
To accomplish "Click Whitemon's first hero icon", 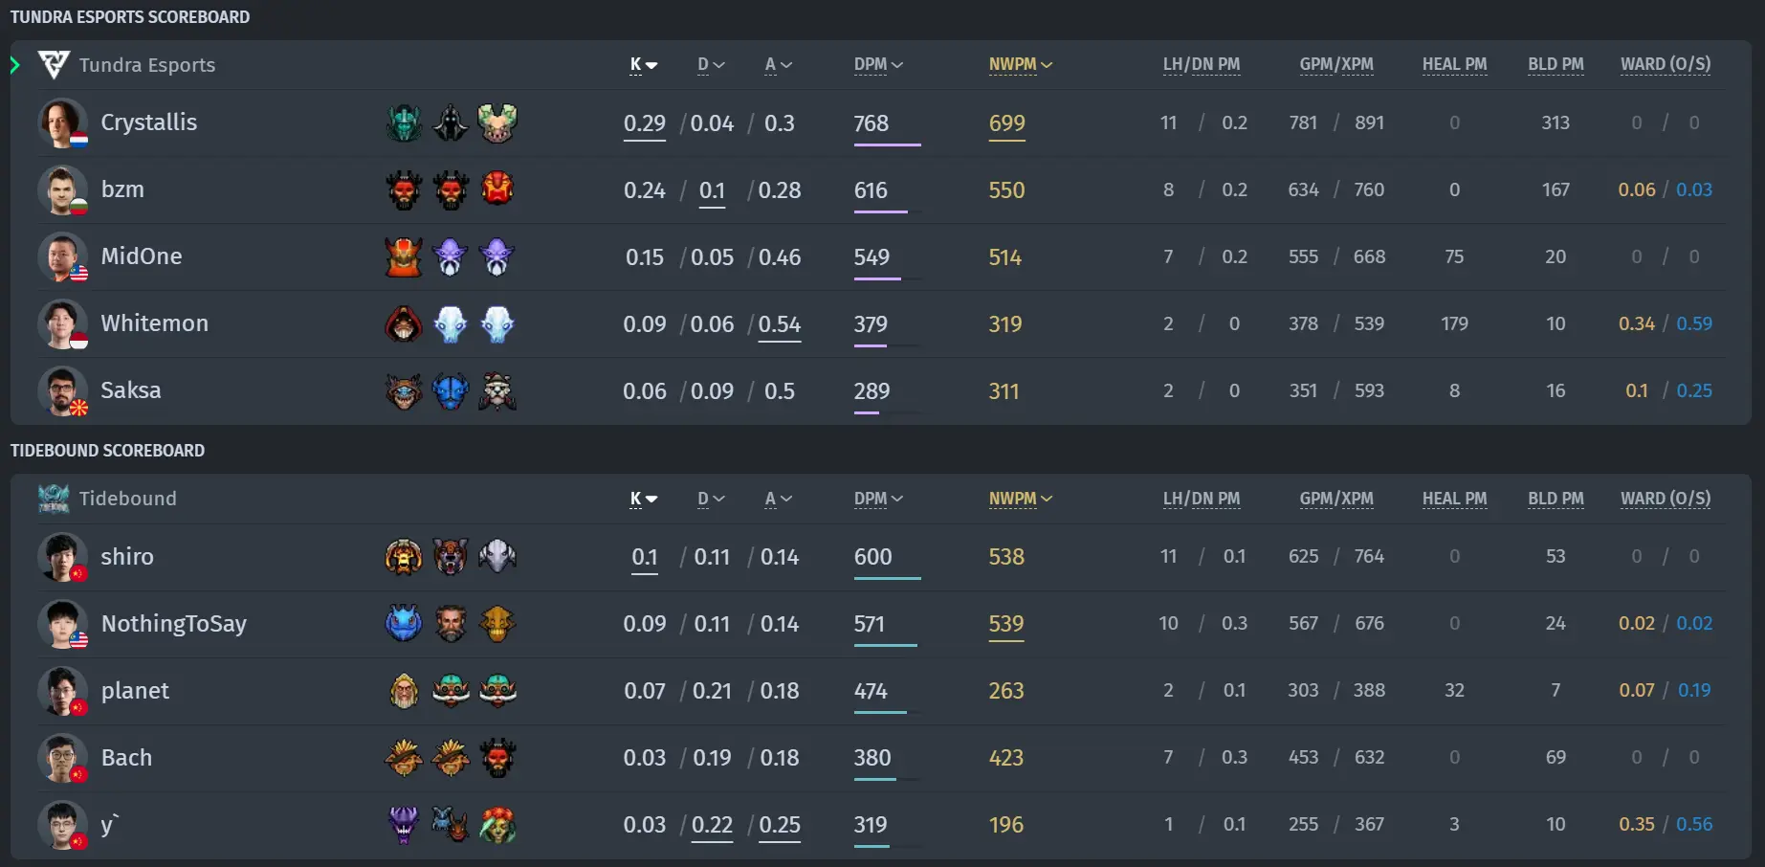I will click(404, 323).
